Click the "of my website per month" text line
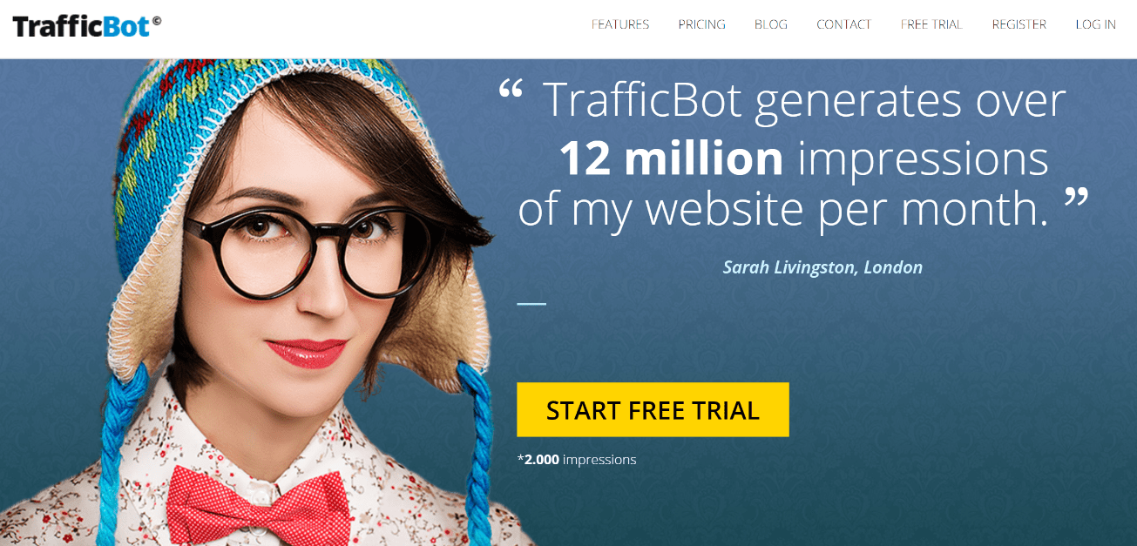The width and height of the screenshot is (1137, 546). (x=783, y=209)
